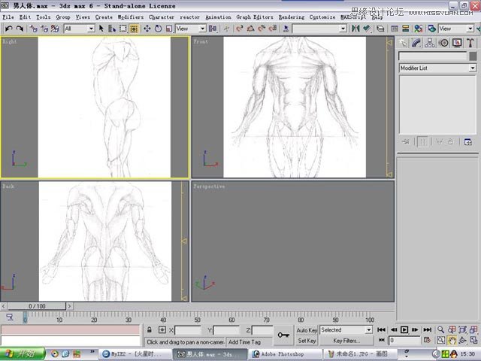Viewport: 481px width, 361px height.
Task: Click the large Set Keys key icon
Action: (x=283, y=335)
